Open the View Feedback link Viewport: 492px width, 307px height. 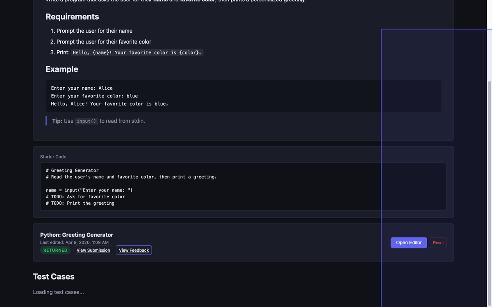coord(134,250)
